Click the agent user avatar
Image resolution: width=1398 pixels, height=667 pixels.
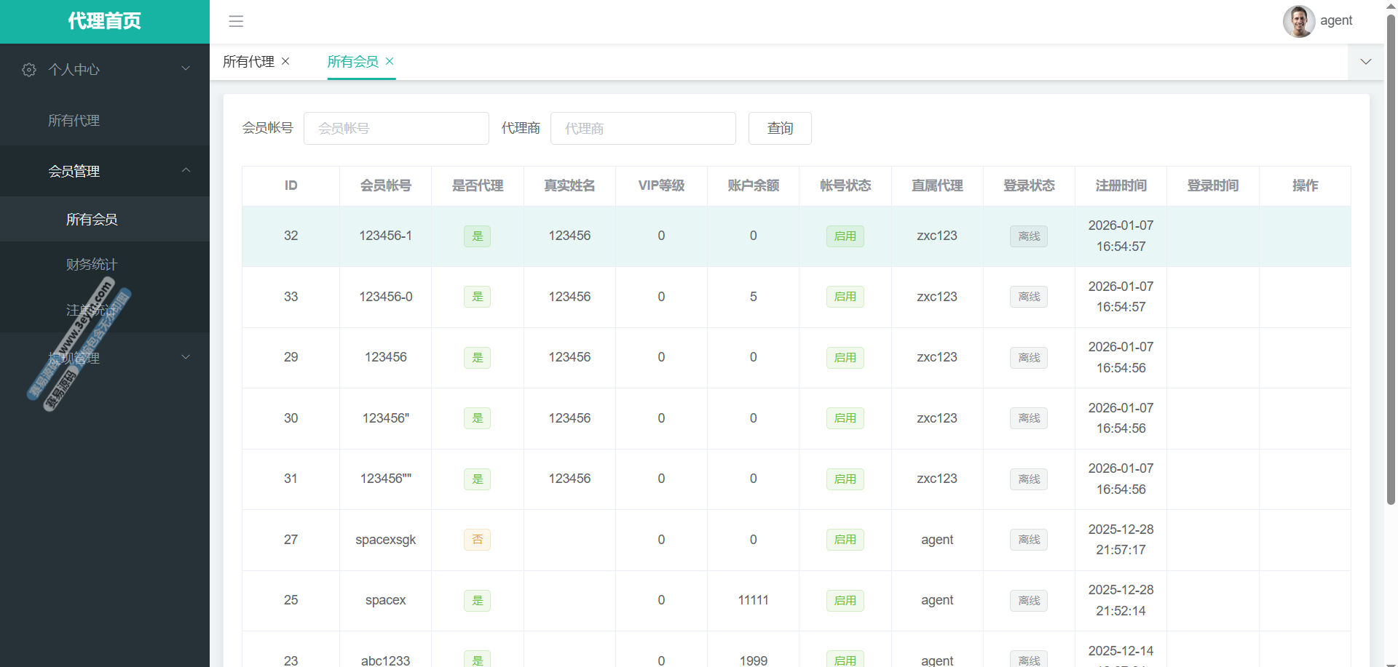tap(1298, 21)
